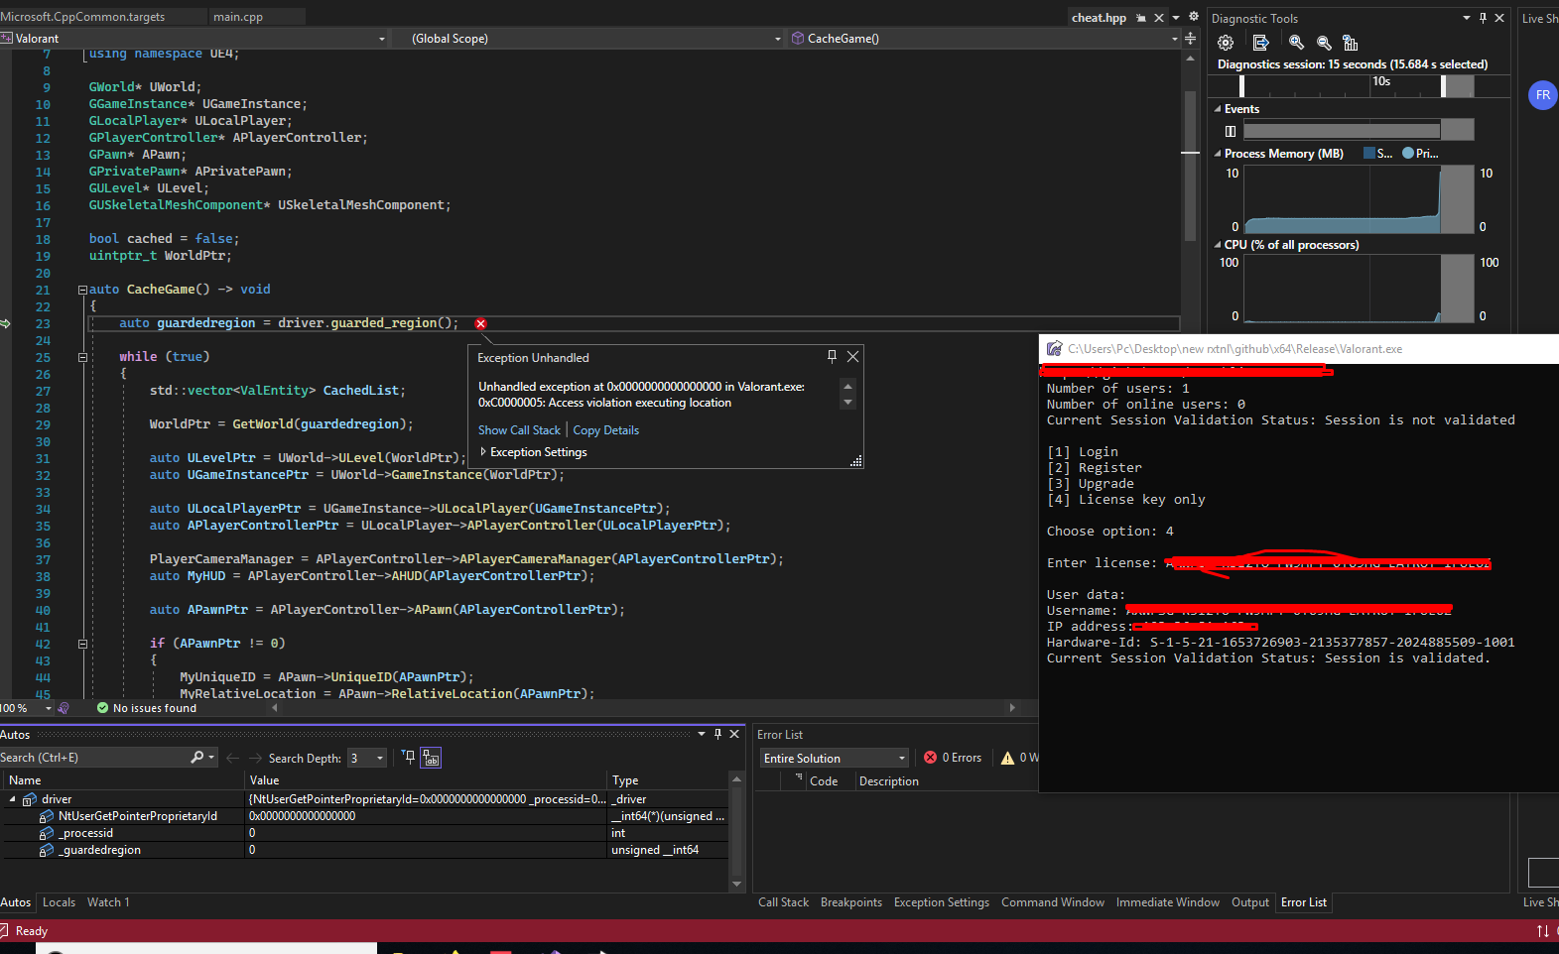Close the Diagnostic Tools panel
This screenshot has width=1559, height=954.
[x=1499, y=18]
